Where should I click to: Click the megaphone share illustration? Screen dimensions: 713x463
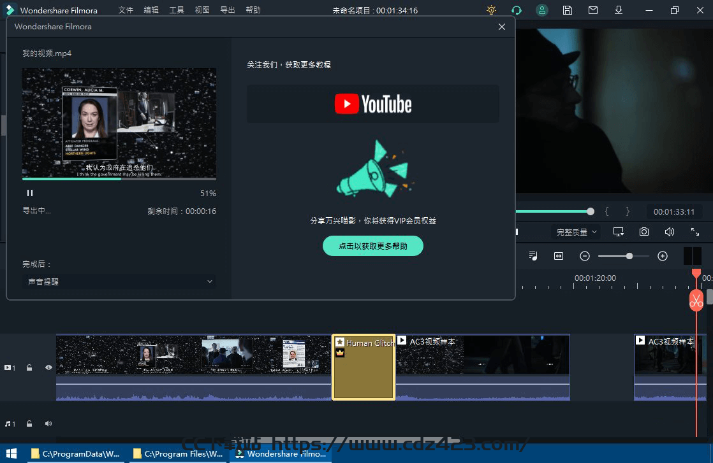pyautogui.click(x=375, y=169)
